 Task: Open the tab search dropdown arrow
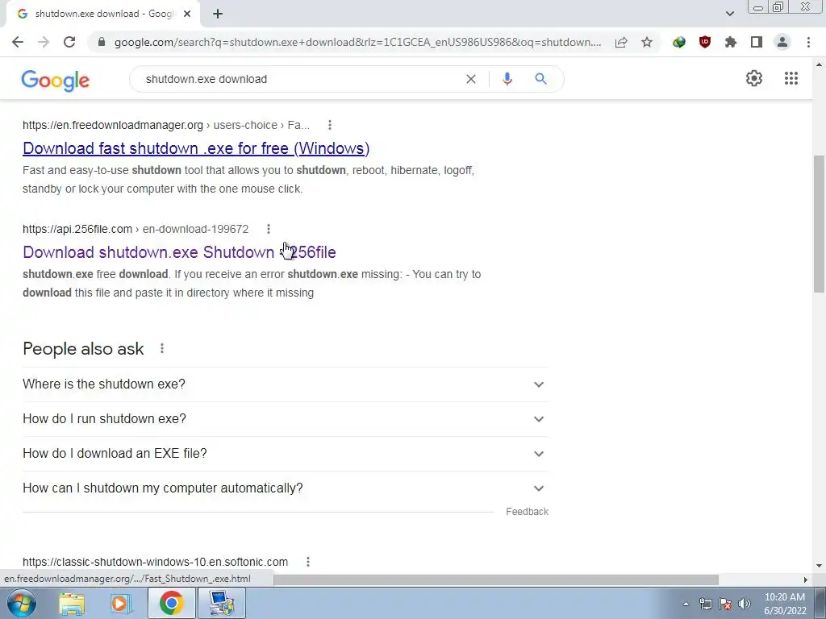click(x=729, y=14)
